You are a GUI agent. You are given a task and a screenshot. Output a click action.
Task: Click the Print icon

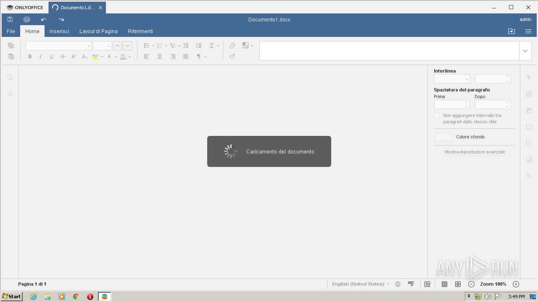27,19
